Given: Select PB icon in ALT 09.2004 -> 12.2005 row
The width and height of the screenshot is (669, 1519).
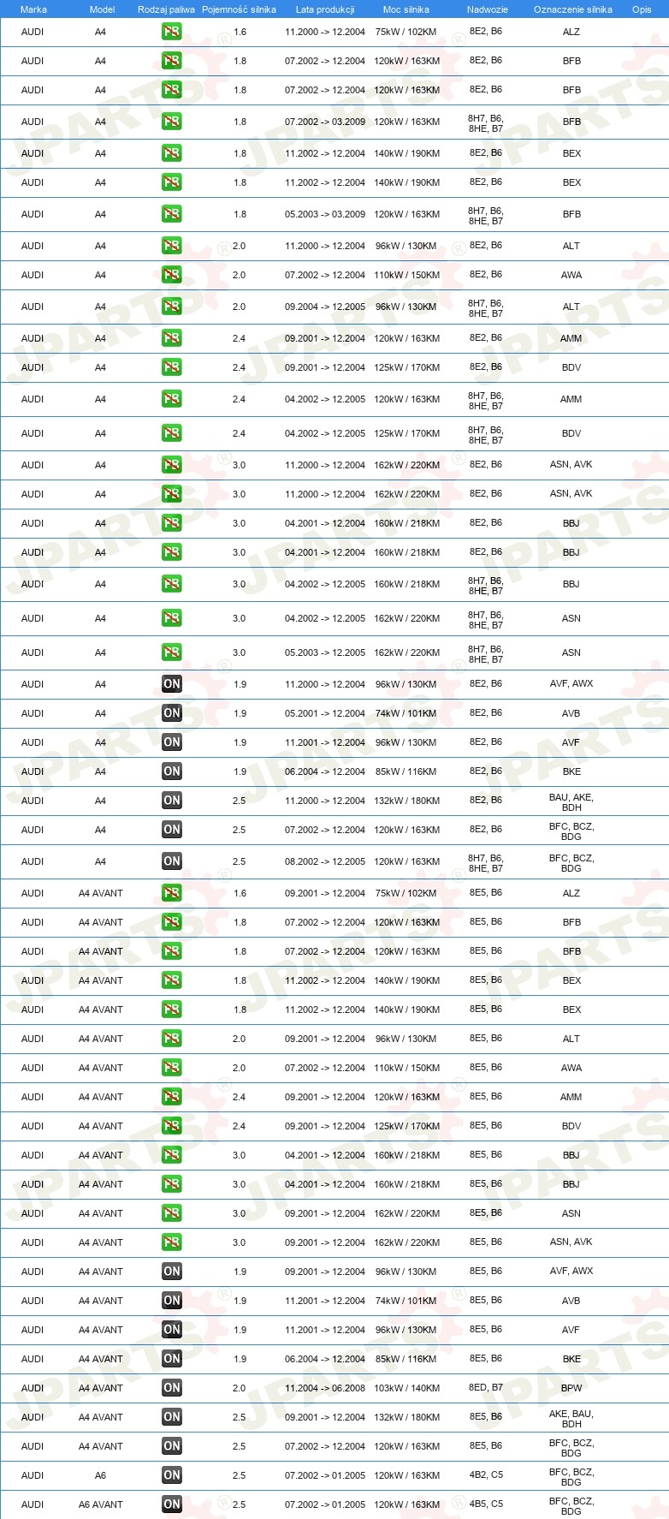Looking at the screenshot, I should (x=172, y=307).
